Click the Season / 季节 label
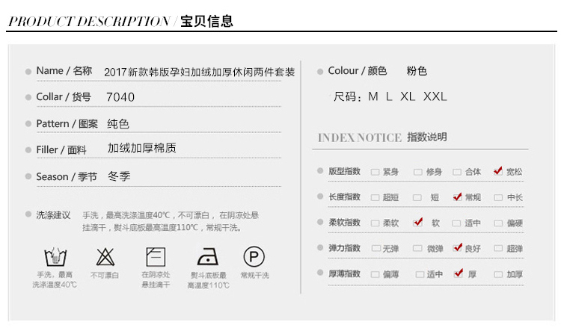The width and height of the screenshot is (561, 331). [x=67, y=176]
